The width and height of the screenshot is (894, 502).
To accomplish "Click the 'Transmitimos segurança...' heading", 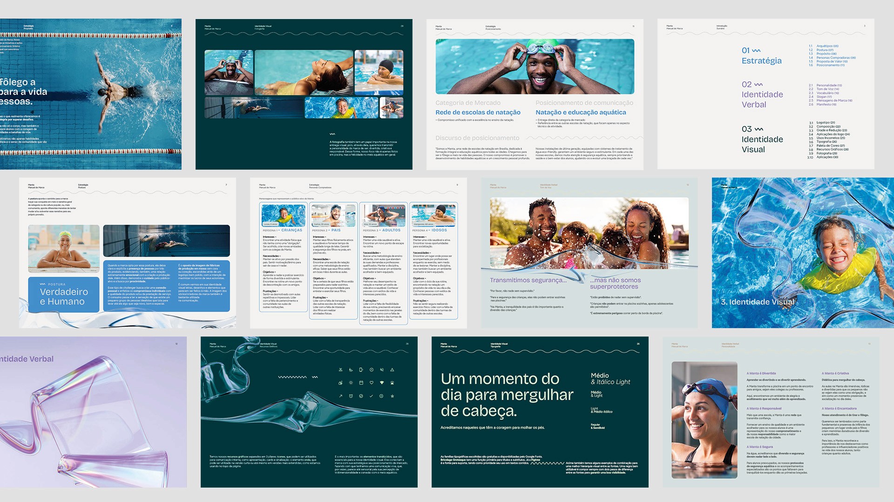I will [x=528, y=280].
